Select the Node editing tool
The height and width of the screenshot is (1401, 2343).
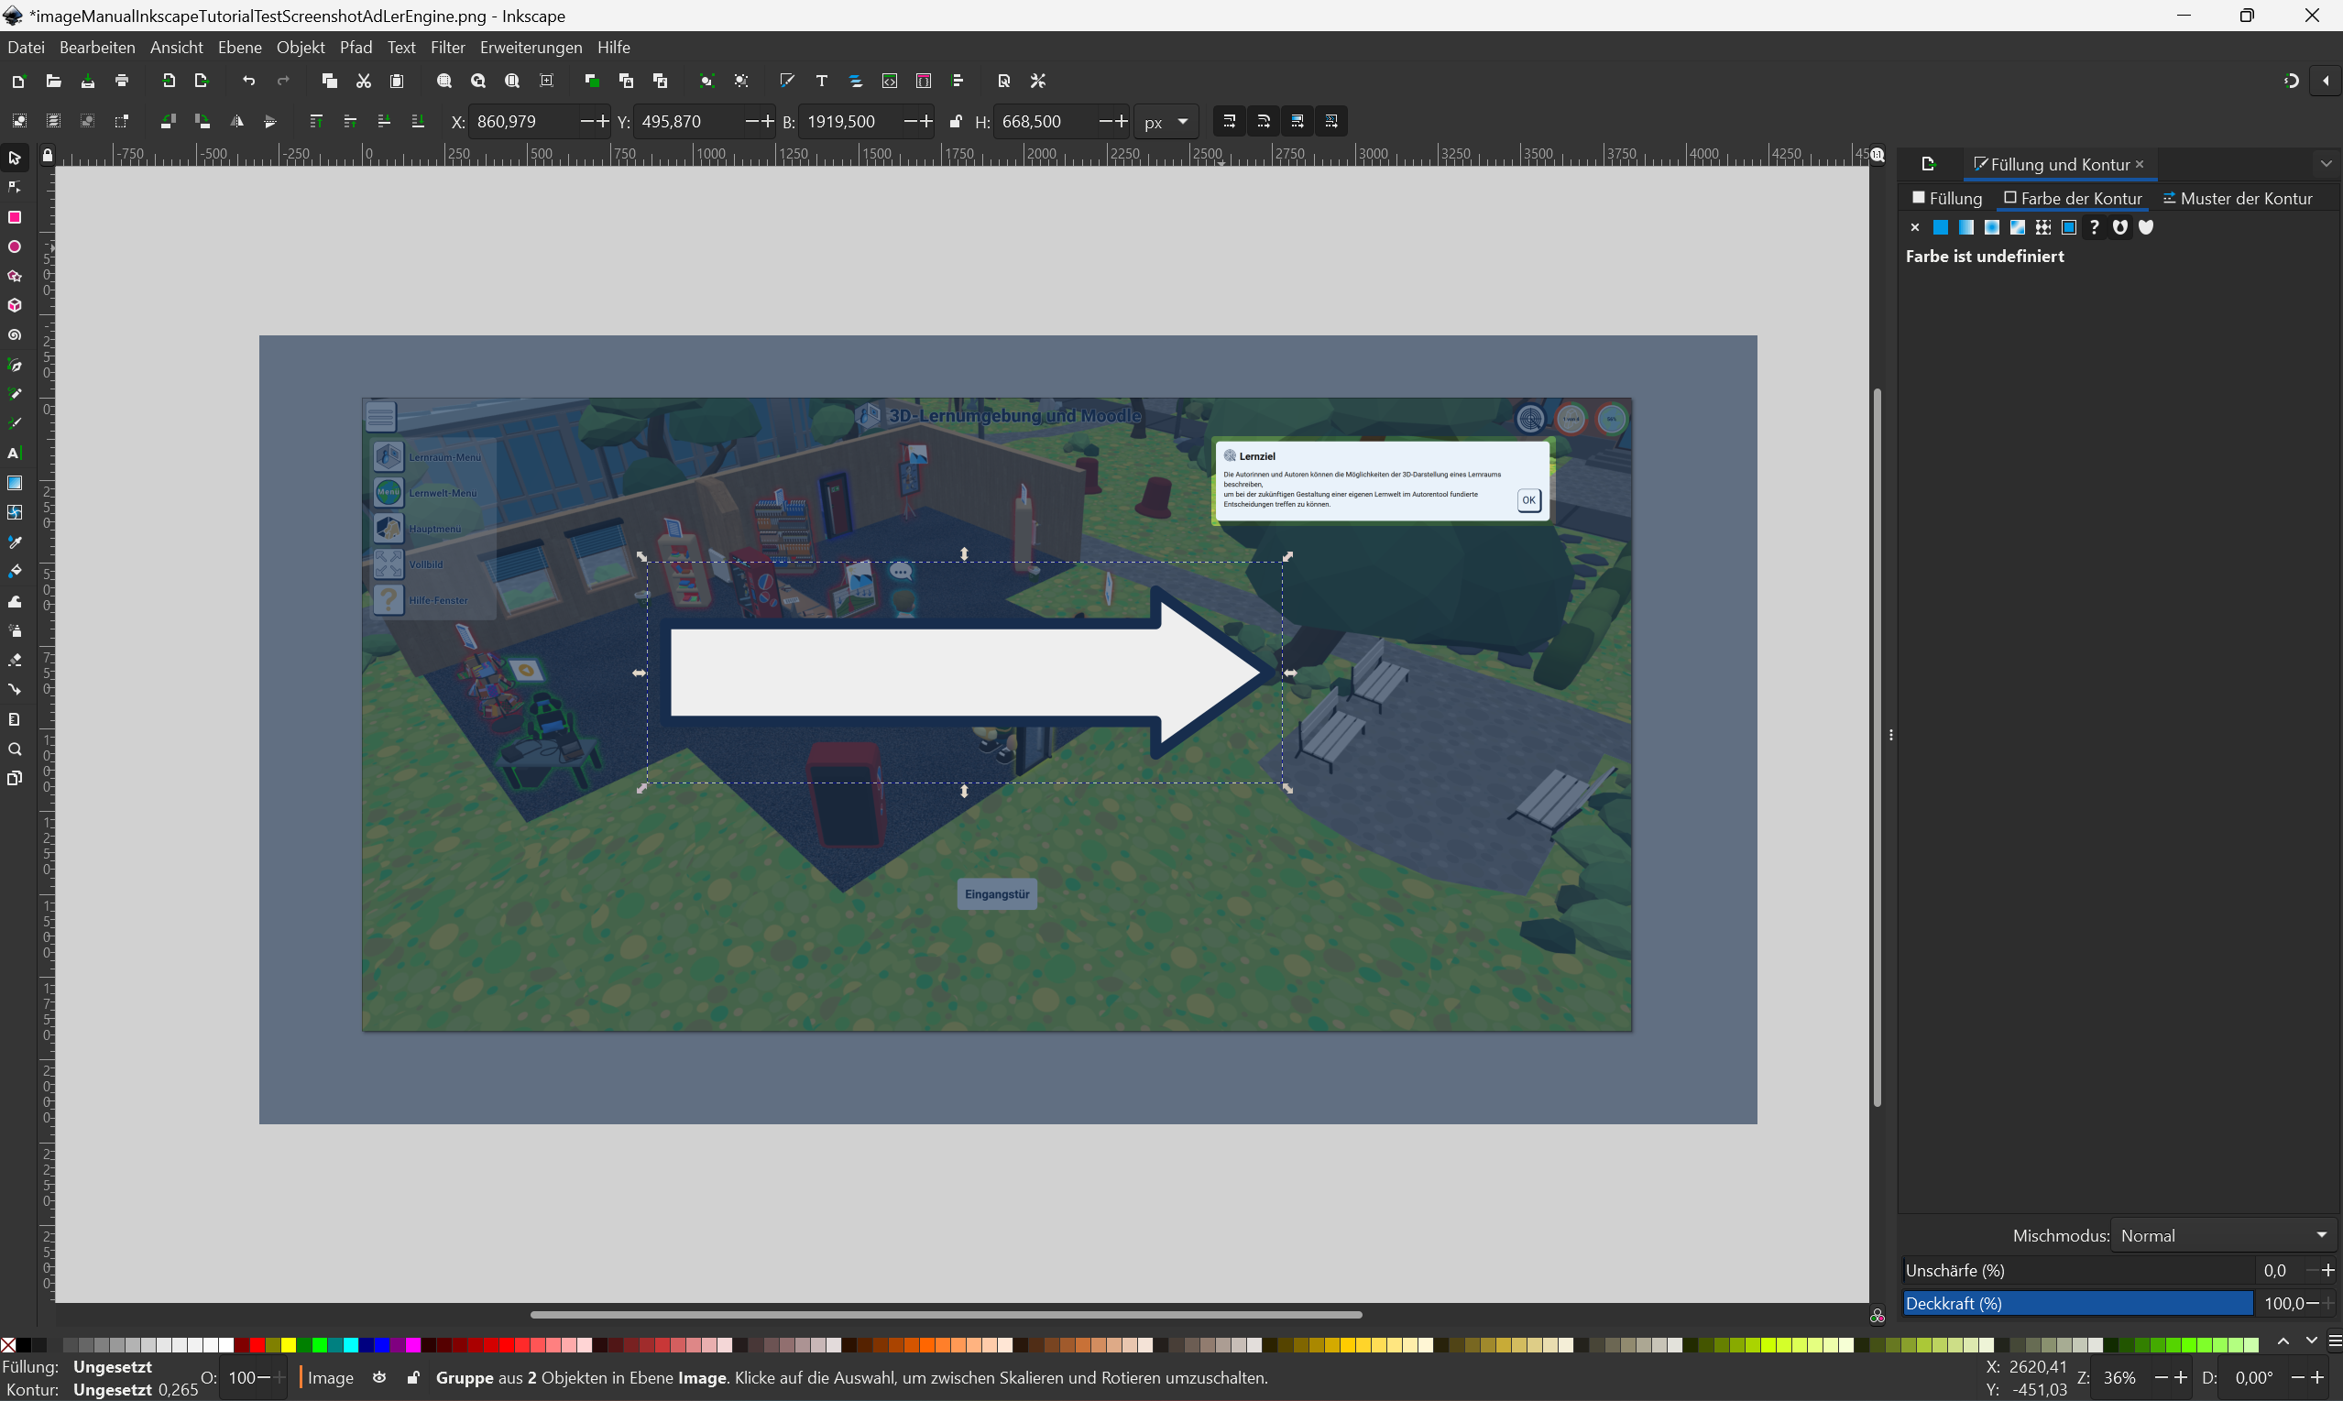click(x=14, y=187)
